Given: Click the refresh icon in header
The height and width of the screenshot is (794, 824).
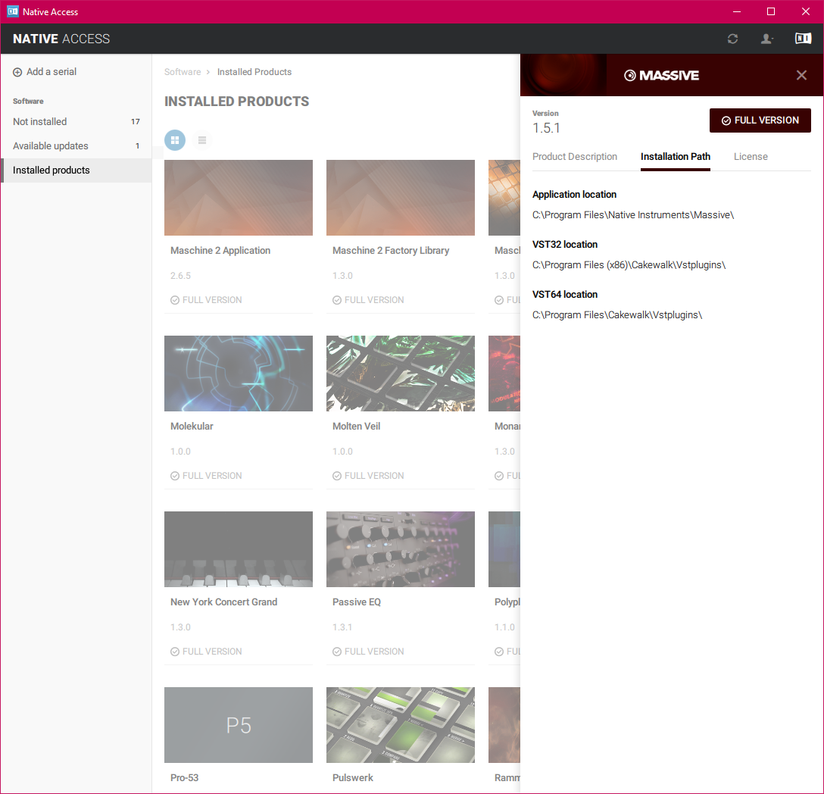Looking at the screenshot, I should [732, 39].
